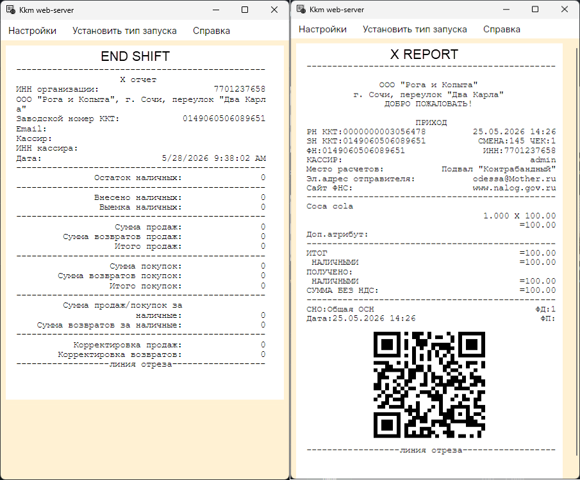Open Установить тип запуска in left window
The image size is (580, 480).
124,31
